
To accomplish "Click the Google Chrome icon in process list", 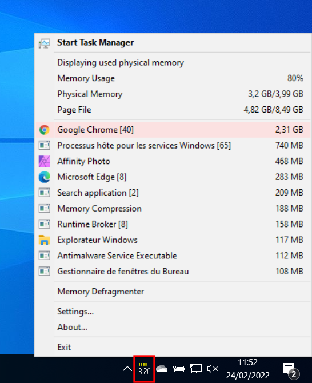I will (44, 130).
